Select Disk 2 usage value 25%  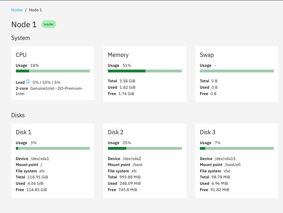click(127, 143)
